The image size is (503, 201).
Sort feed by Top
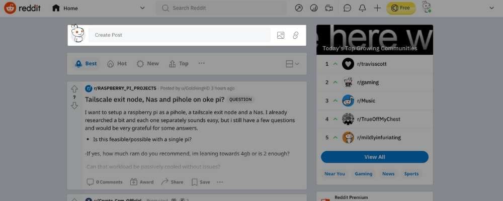[179, 64]
